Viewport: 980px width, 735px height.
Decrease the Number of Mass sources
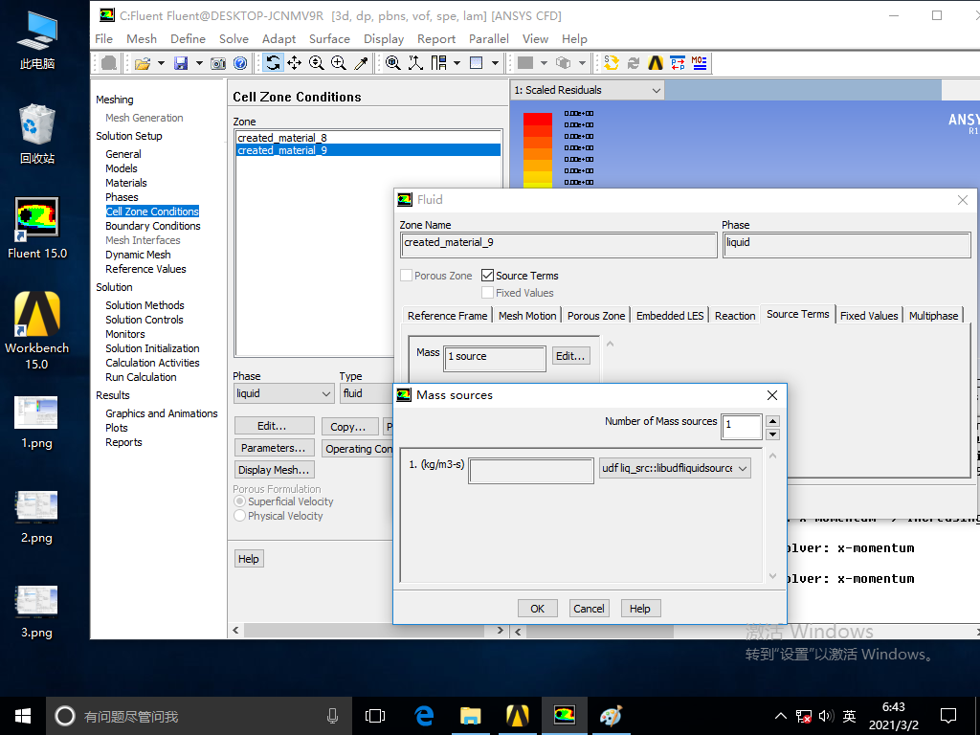pyautogui.click(x=773, y=434)
